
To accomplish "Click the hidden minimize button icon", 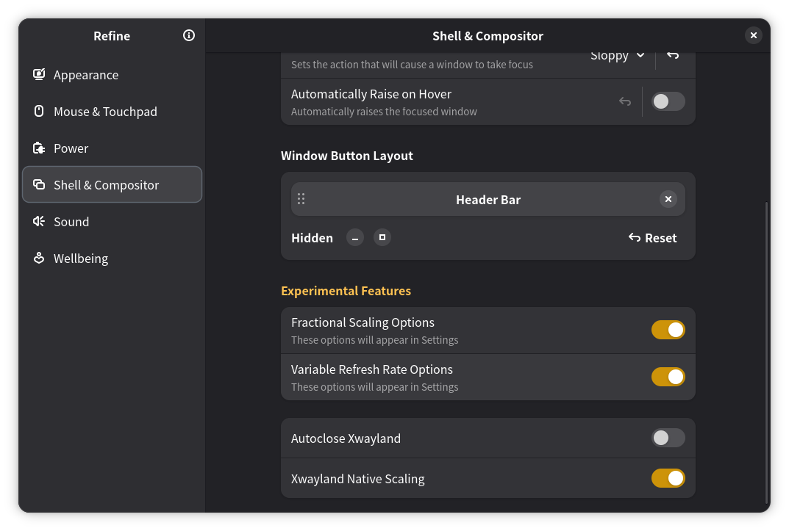I will click(x=355, y=237).
